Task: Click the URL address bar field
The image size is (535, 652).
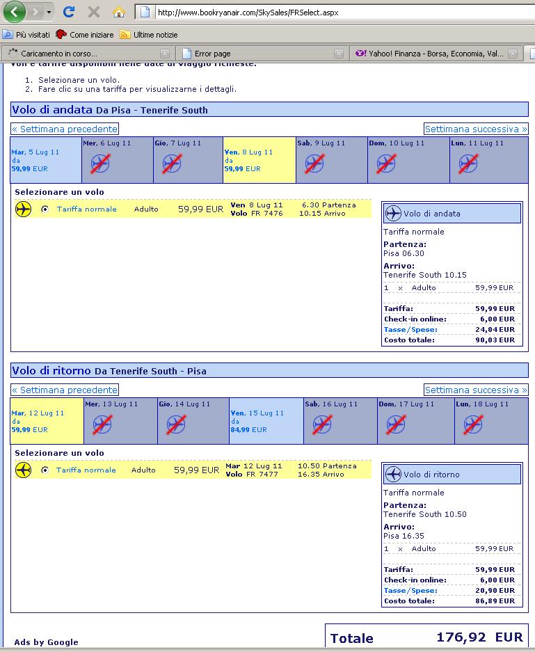Action: point(334,12)
